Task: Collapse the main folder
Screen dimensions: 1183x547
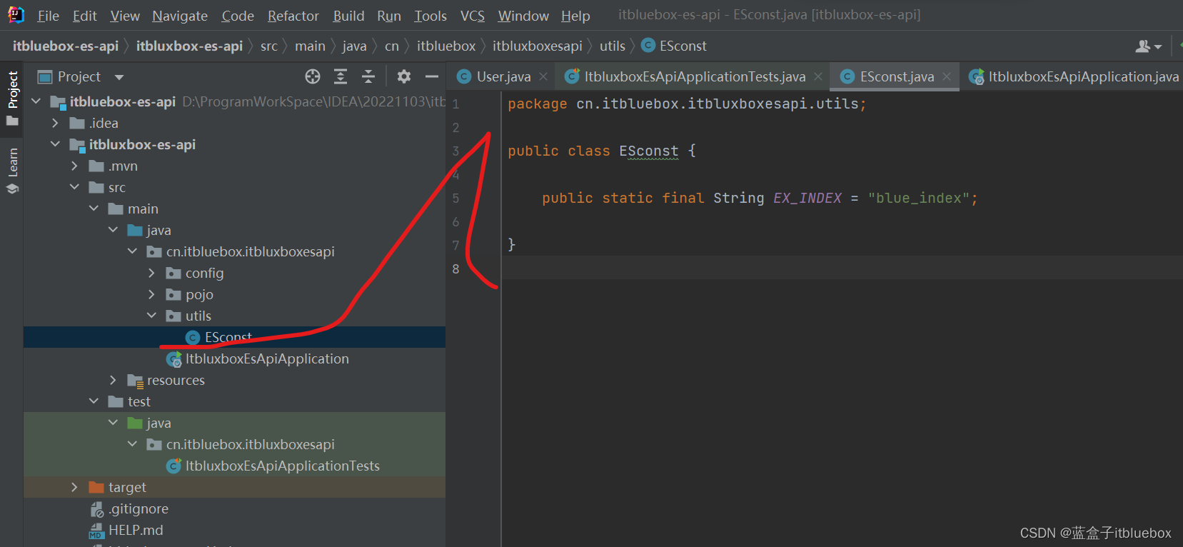Action: (94, 209)
